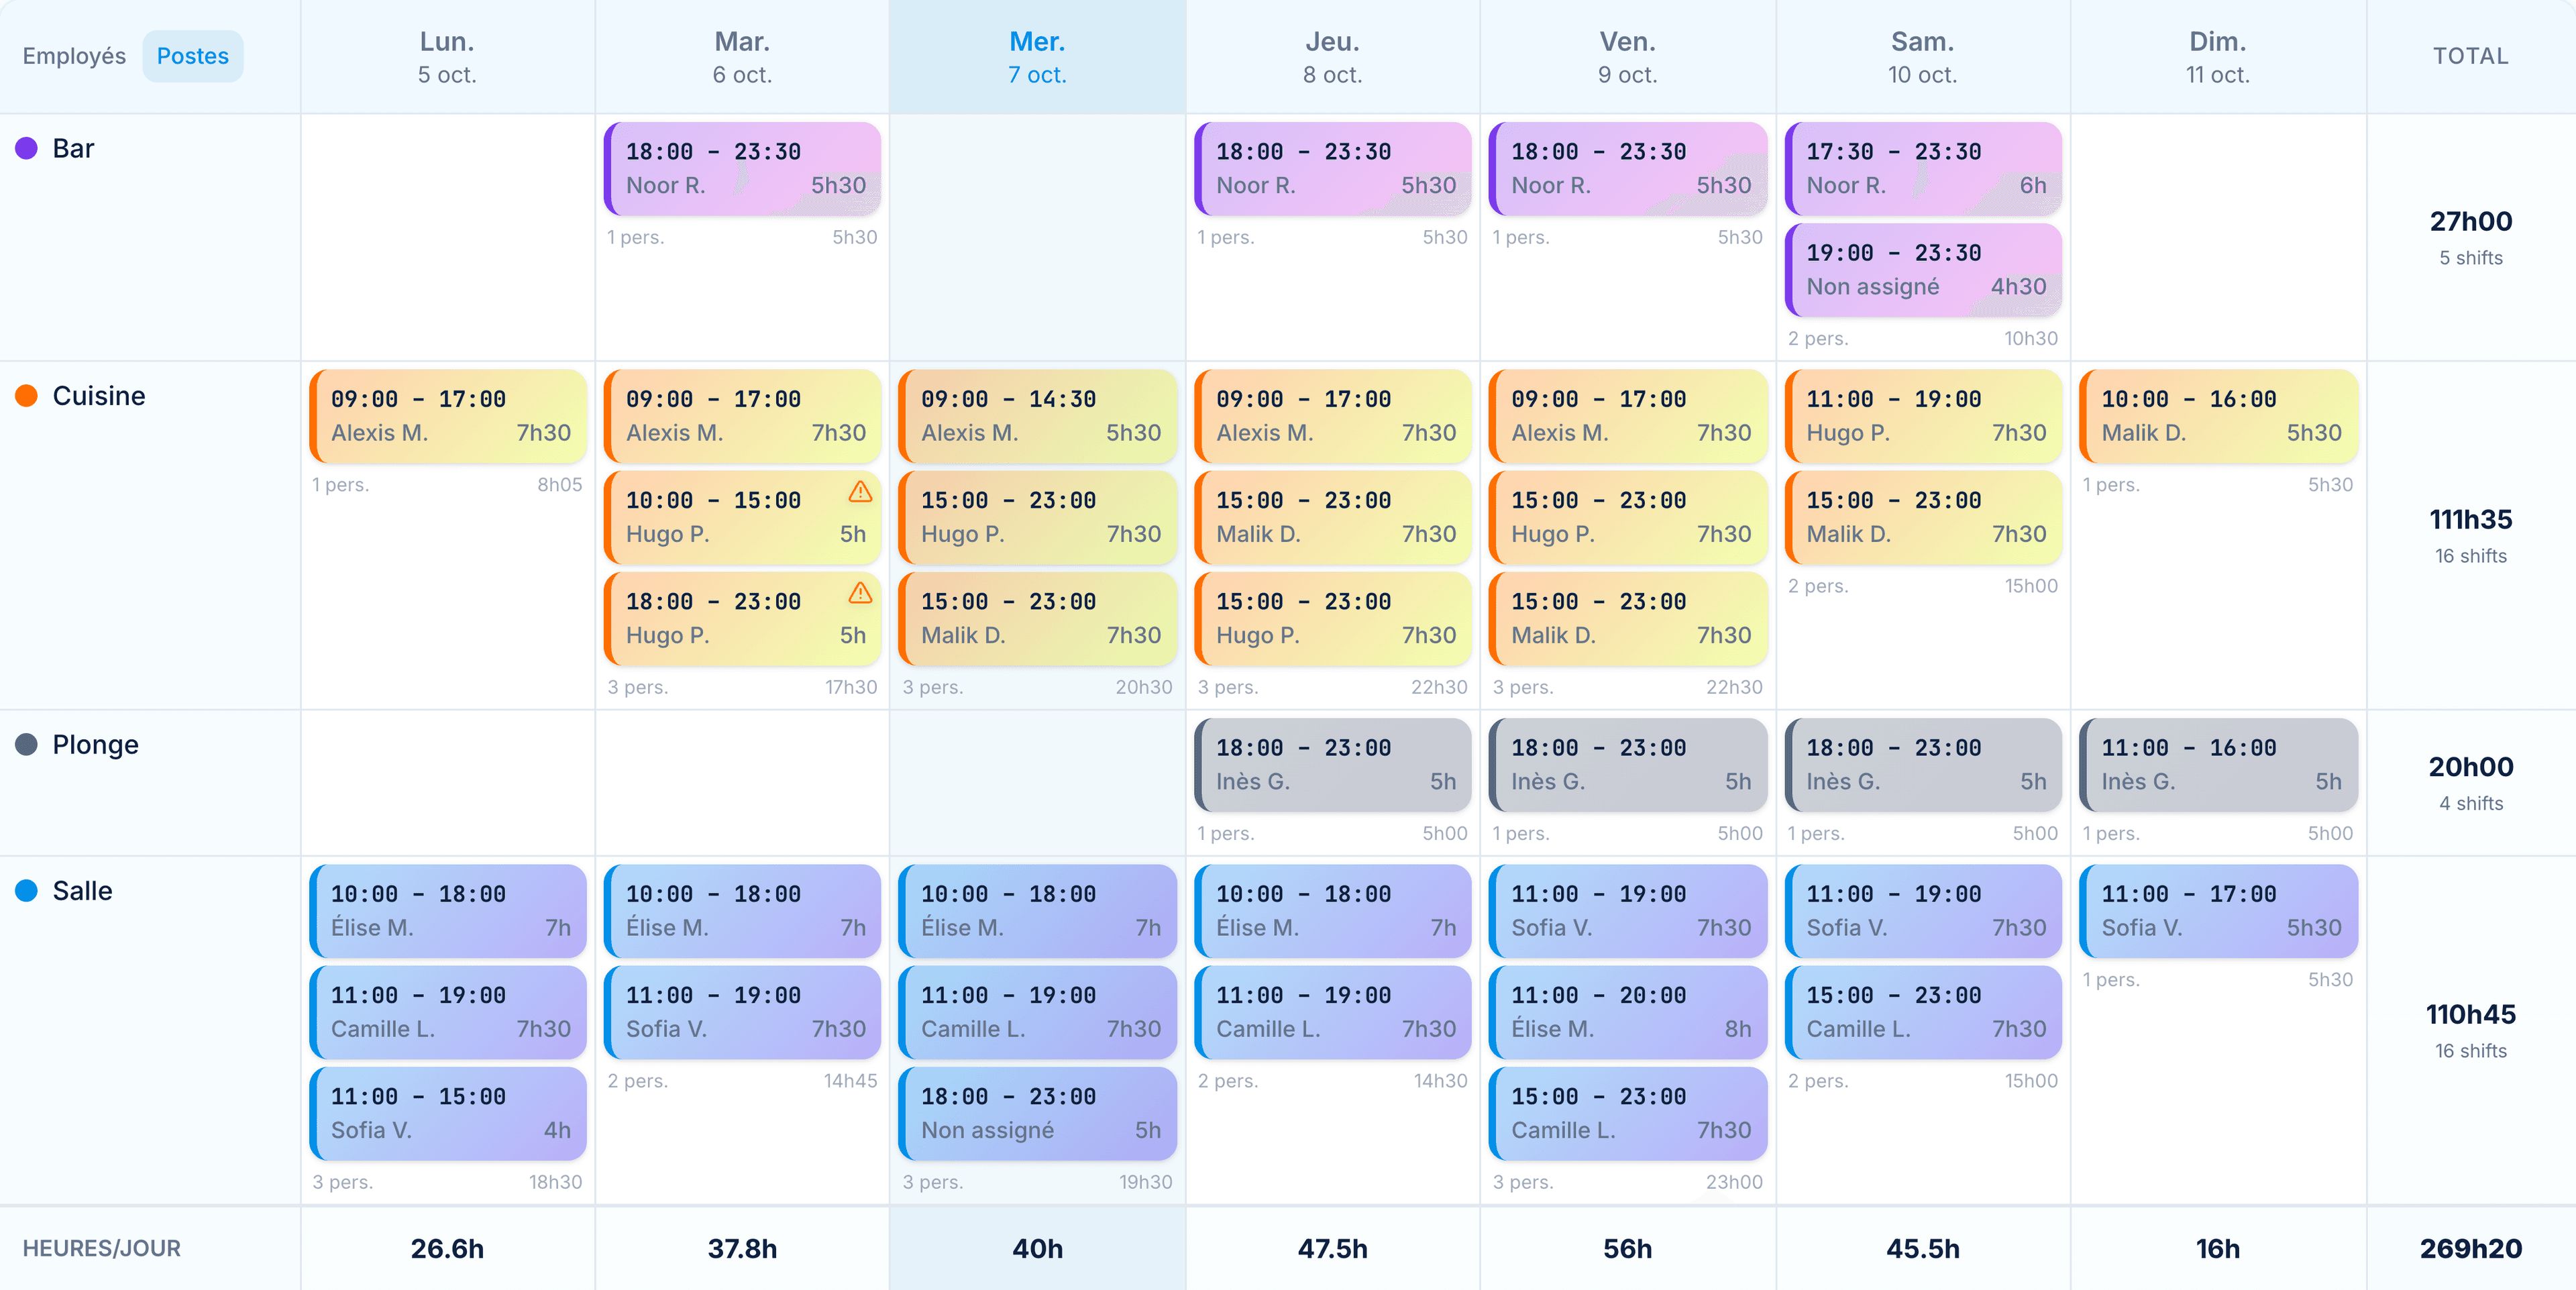Click warning icon on Hugo P. 10:00 shift
The width and height of the screenshot is (2576, 1290).
click(x=860, y=492)
